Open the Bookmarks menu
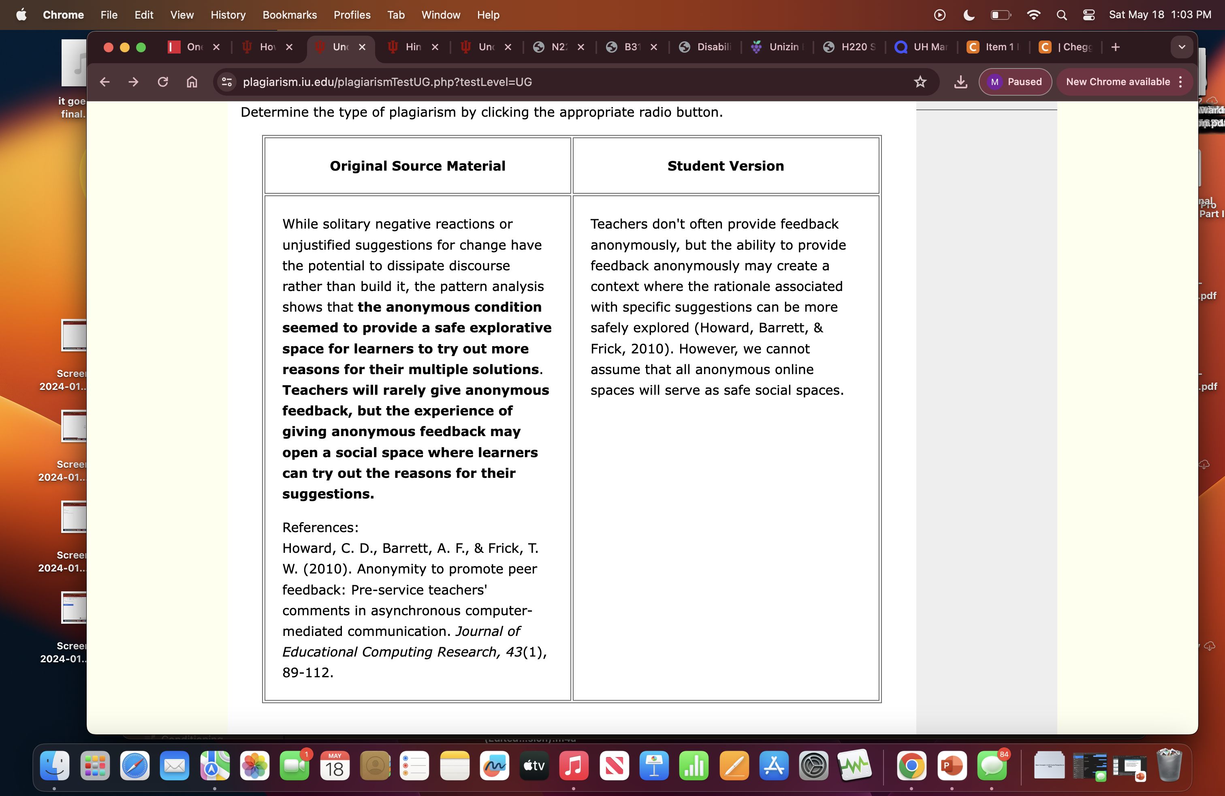The height and width of the screenshot is (796, 1225). click(289, 15)
